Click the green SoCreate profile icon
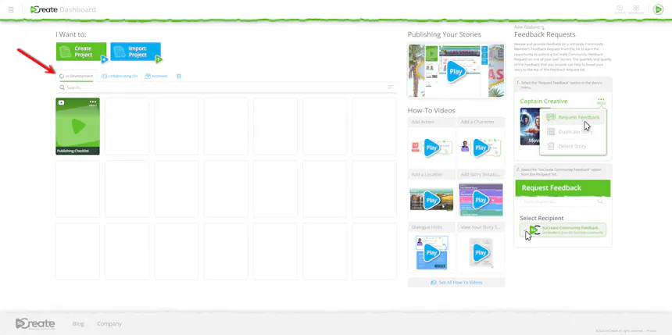Screen dimensions: 672x335 point(658,9)
